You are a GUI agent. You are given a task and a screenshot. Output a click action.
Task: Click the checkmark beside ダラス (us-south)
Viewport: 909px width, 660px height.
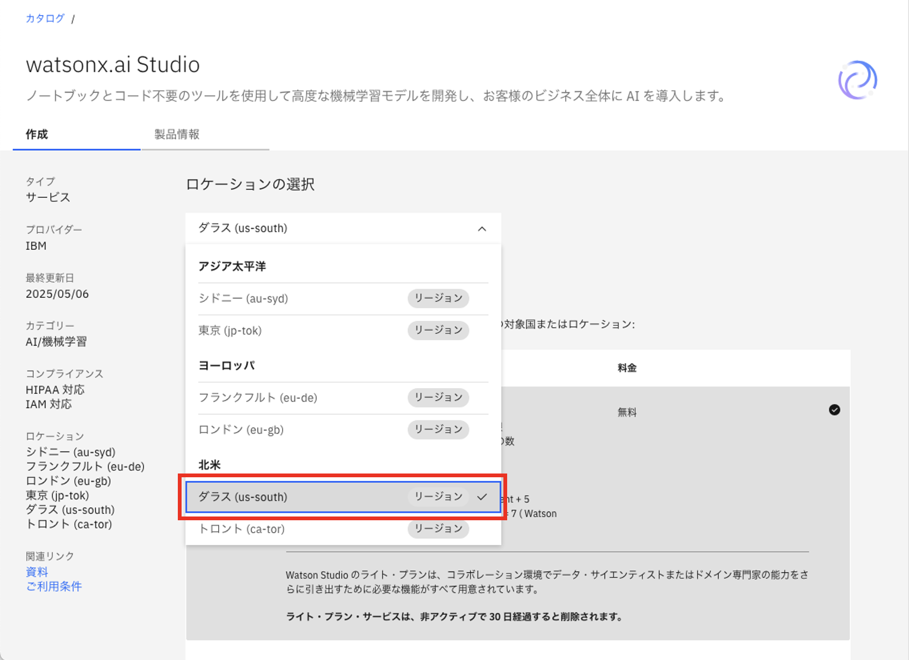pyautogui.click(x=482, y=497)
